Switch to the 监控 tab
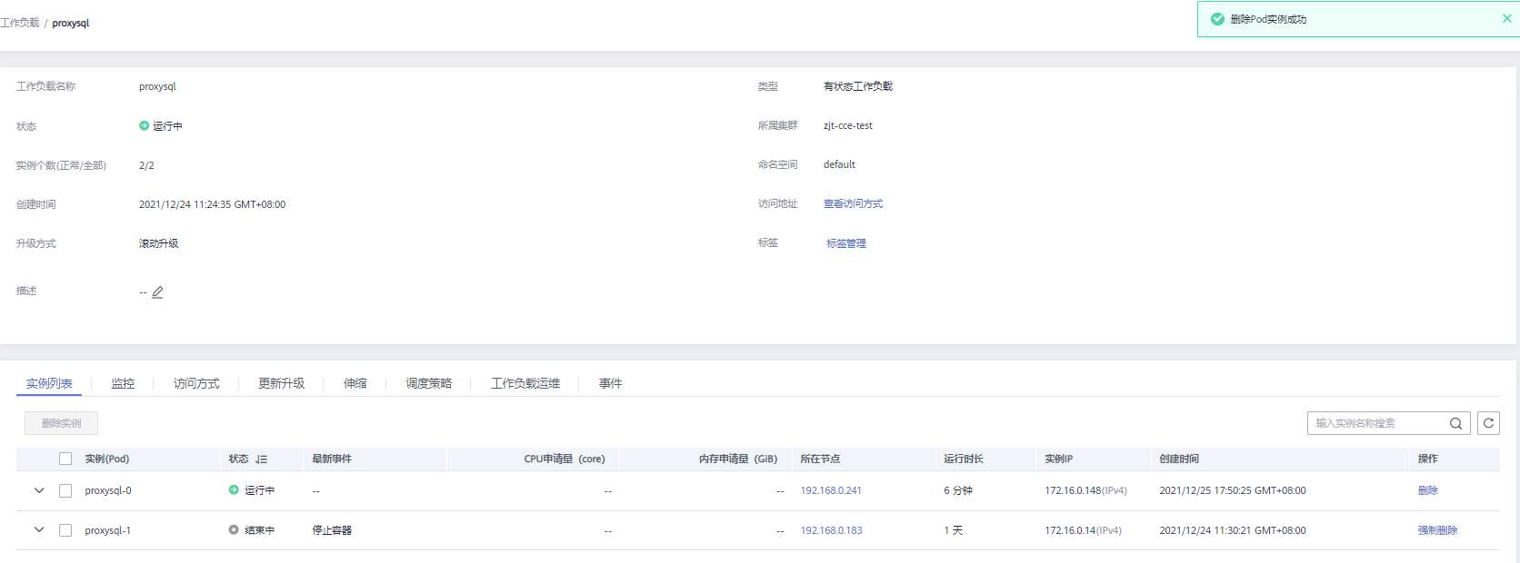Screen dimensions: 1520x563 (x=123, y=383)
